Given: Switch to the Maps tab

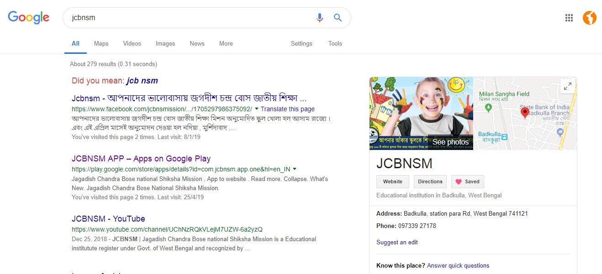Looking at the screenshot, I should click(101, 44).
